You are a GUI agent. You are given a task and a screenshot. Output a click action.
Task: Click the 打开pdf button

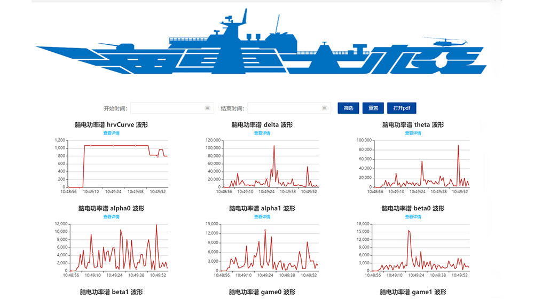coord(402,108)
